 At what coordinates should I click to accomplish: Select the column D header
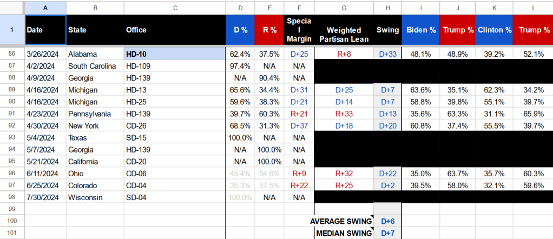240,8
